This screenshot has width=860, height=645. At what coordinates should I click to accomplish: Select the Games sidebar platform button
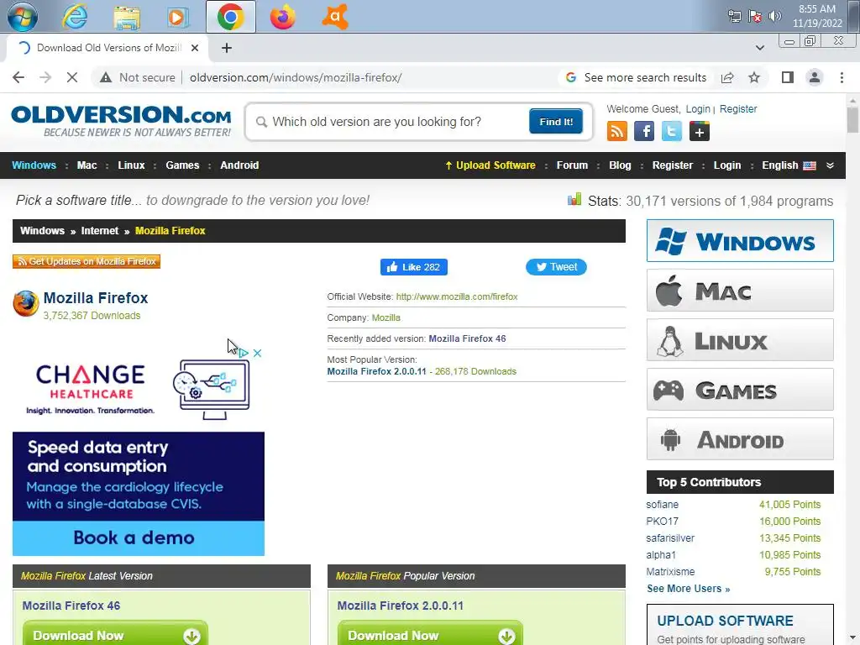pyautogui.click(x=740, y=390)
